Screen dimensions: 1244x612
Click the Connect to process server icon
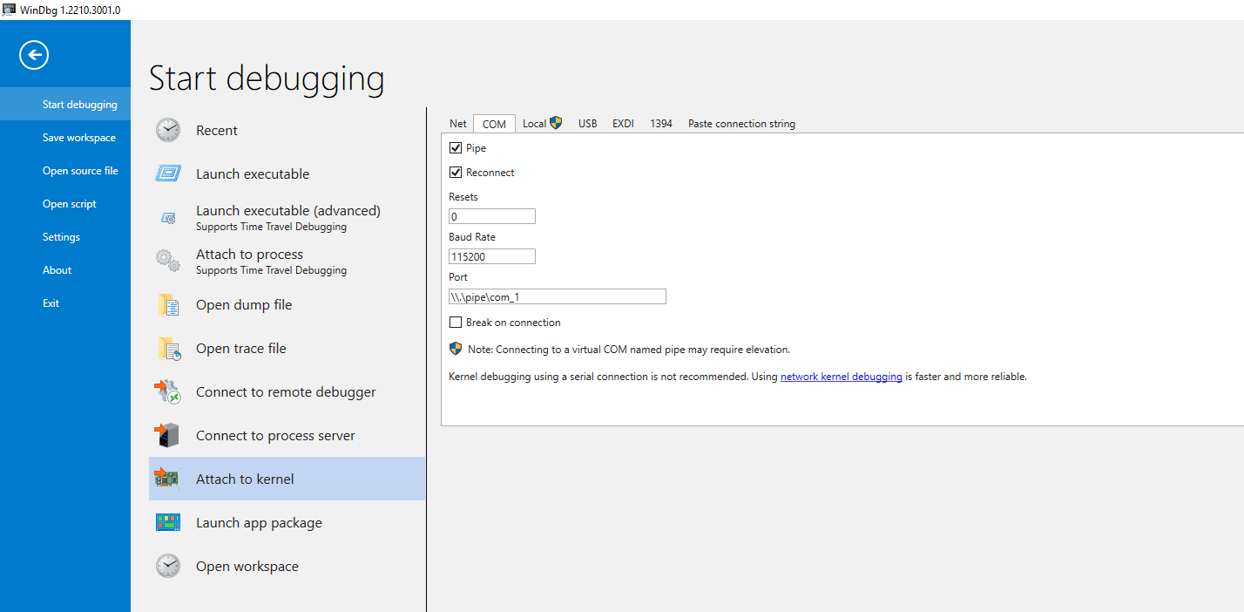coord(167,435)
